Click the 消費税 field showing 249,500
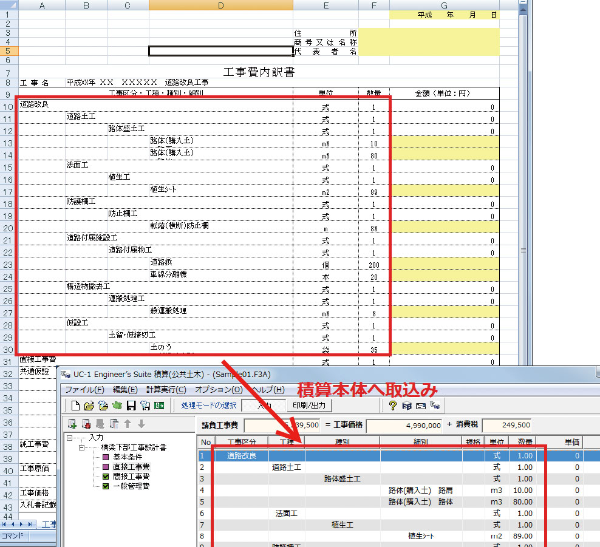Screen dimensions: 600x547 pos(507,426)
